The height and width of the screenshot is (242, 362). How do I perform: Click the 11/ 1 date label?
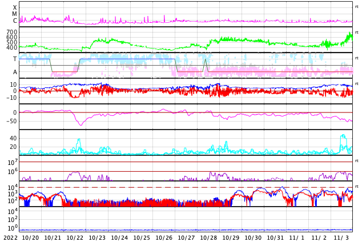(297, 237)
